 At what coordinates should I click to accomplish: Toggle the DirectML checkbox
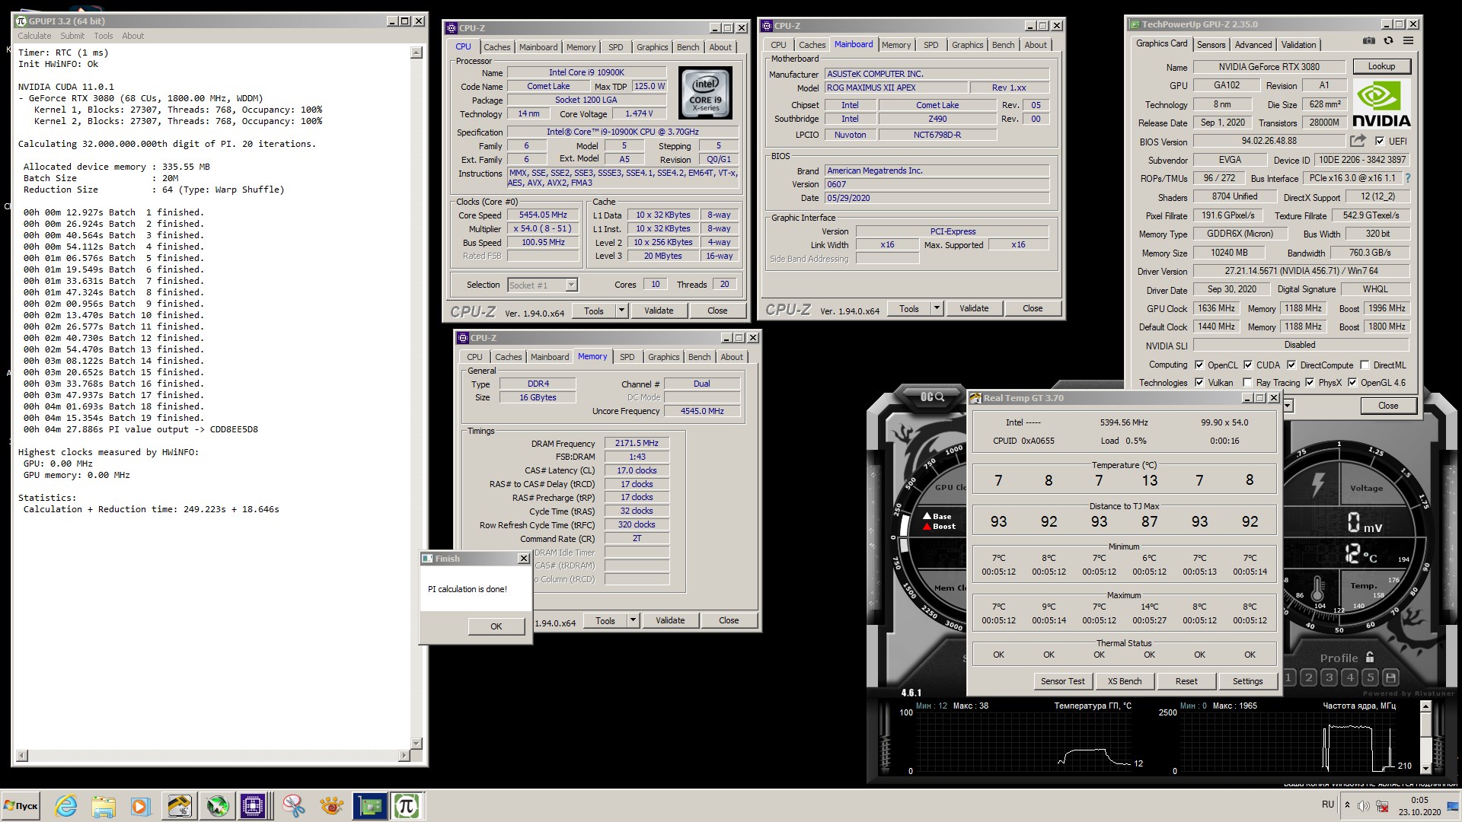pos(1365,365)
